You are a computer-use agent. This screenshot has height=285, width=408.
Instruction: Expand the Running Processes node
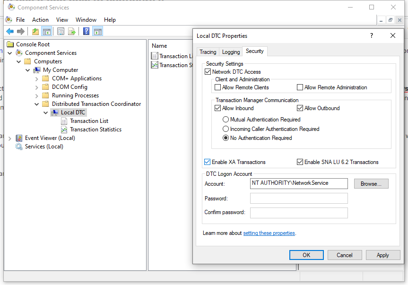[x=37, y=96]
